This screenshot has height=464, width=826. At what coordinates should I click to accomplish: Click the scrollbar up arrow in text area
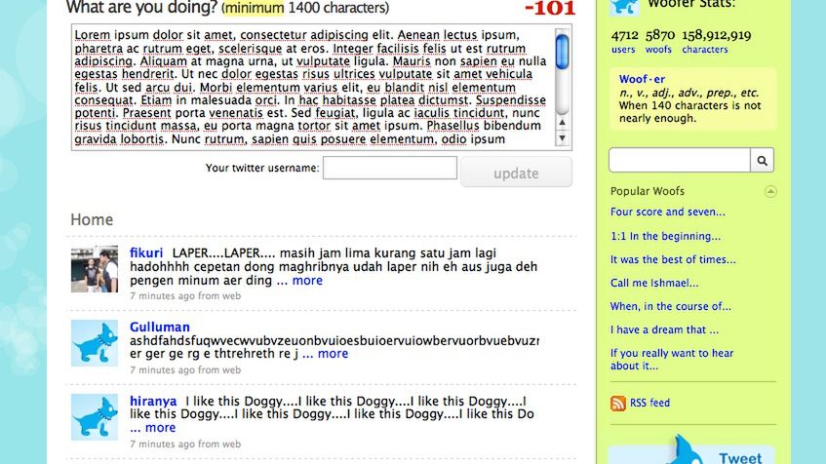[x=562, y=123]
